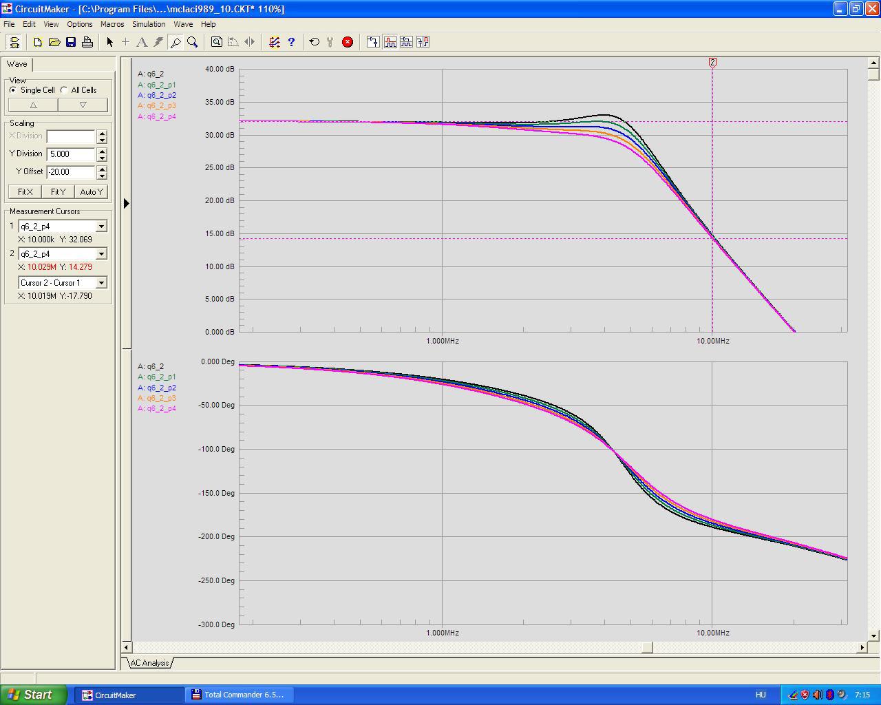Activate the Probe tool
Image resolution: width=881 pixels, height=705 pixels.
coord(176,42)
